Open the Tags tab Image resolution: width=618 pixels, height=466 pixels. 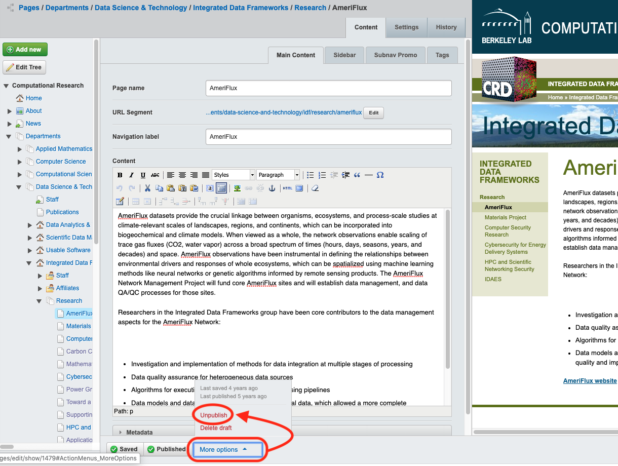[442, 55]
